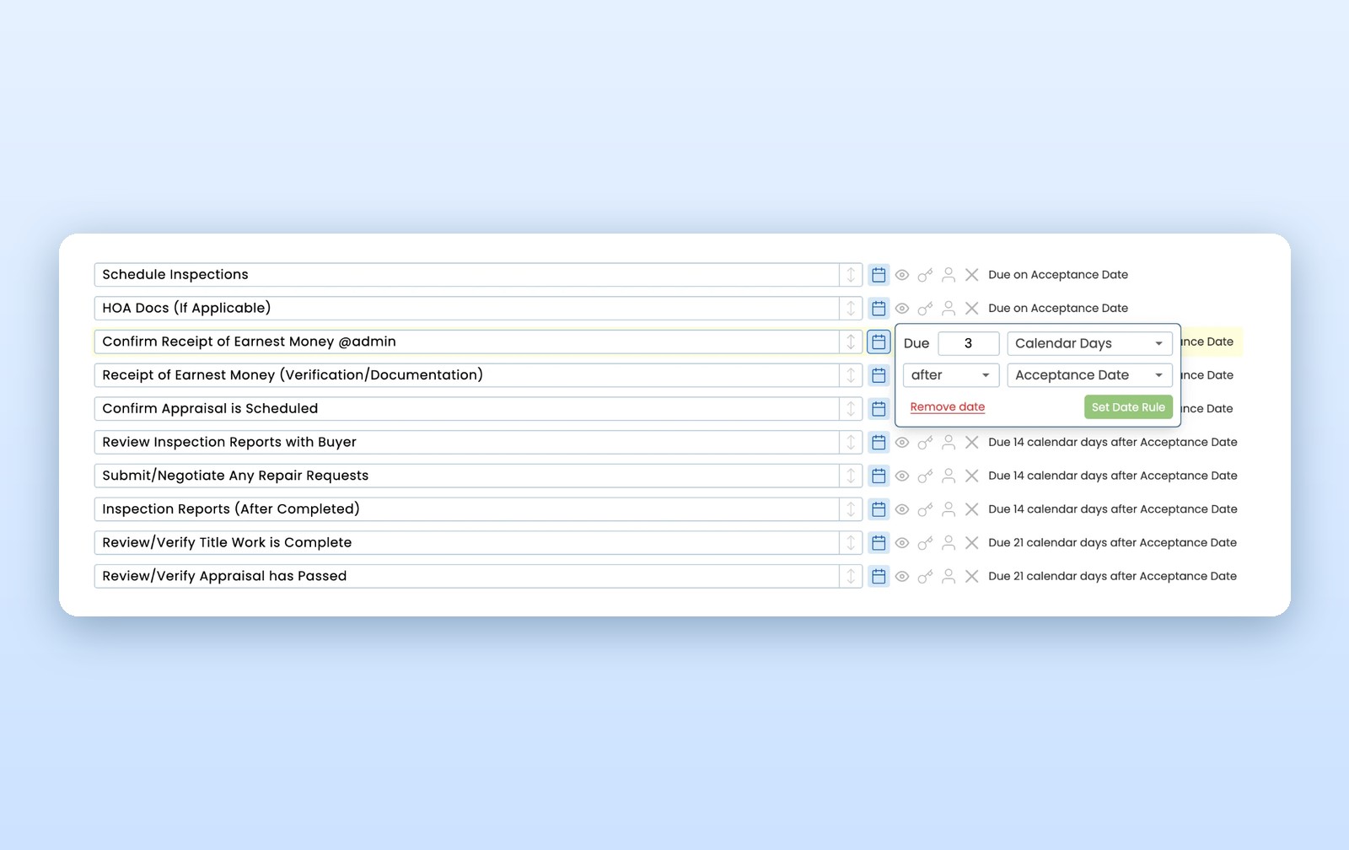Toggle eye icon for Submit/Negotiate Repair Requests
The width and height of the screenshot is (1349, 850).
(902, 476)
